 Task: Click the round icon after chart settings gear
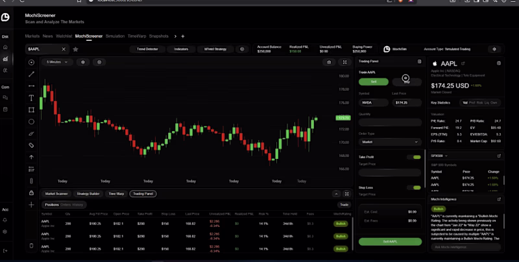pyautogui.click(x=99, y=62)
